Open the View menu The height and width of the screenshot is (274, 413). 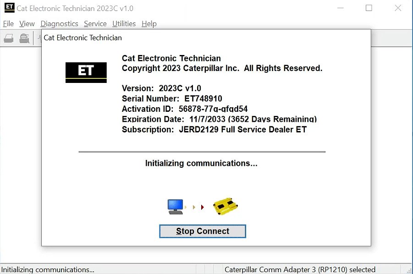click(27, 24)
